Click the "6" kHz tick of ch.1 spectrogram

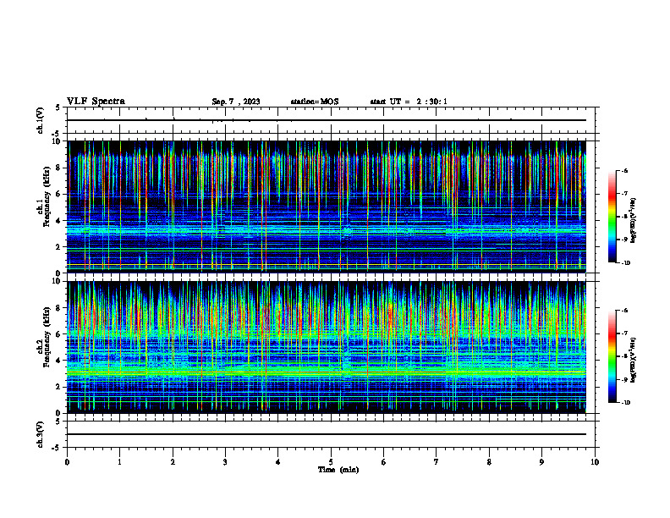coord(59,194)
